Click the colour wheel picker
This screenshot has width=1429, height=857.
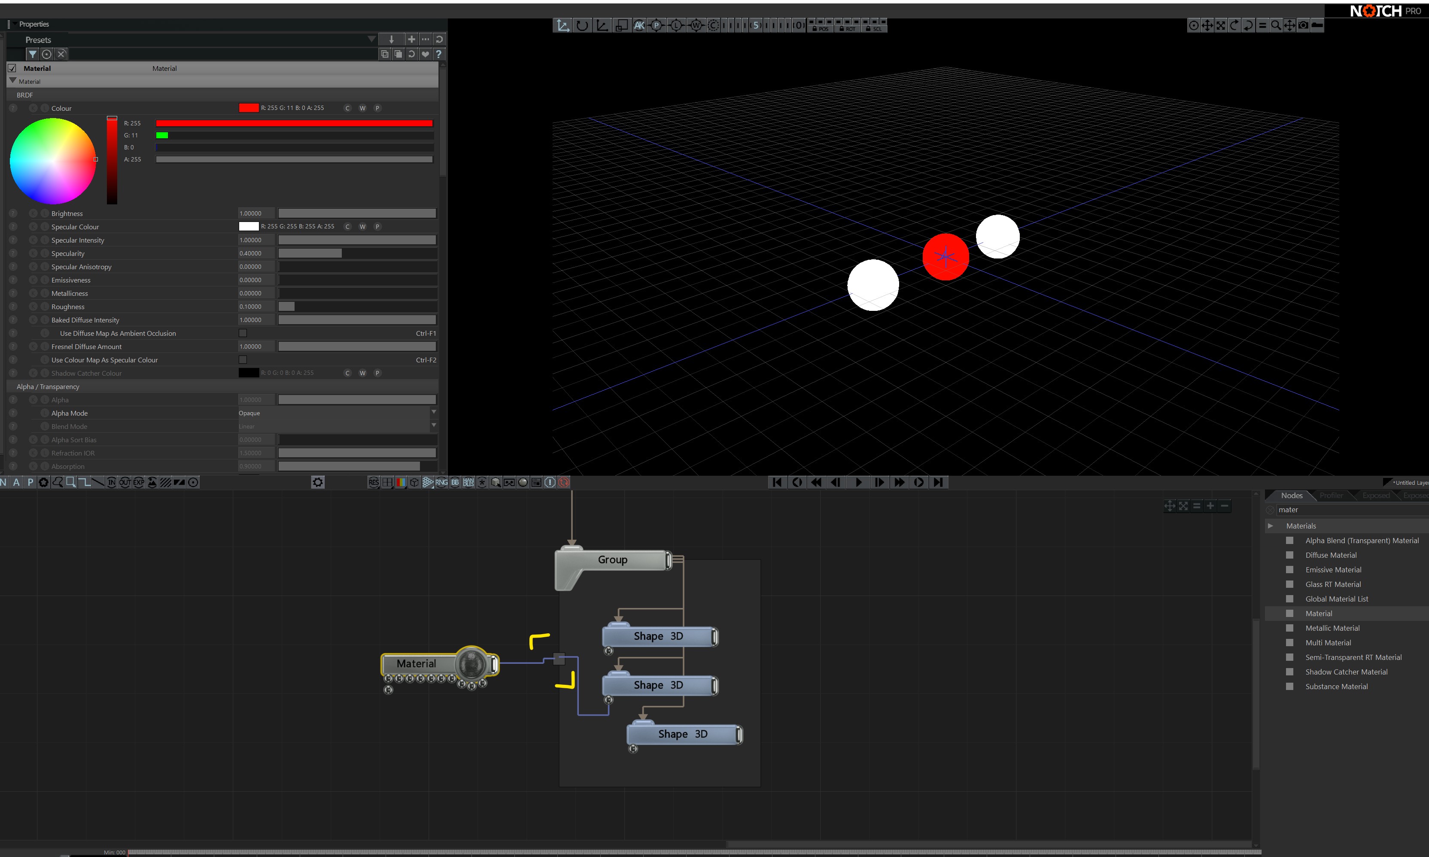click(52, 161)
